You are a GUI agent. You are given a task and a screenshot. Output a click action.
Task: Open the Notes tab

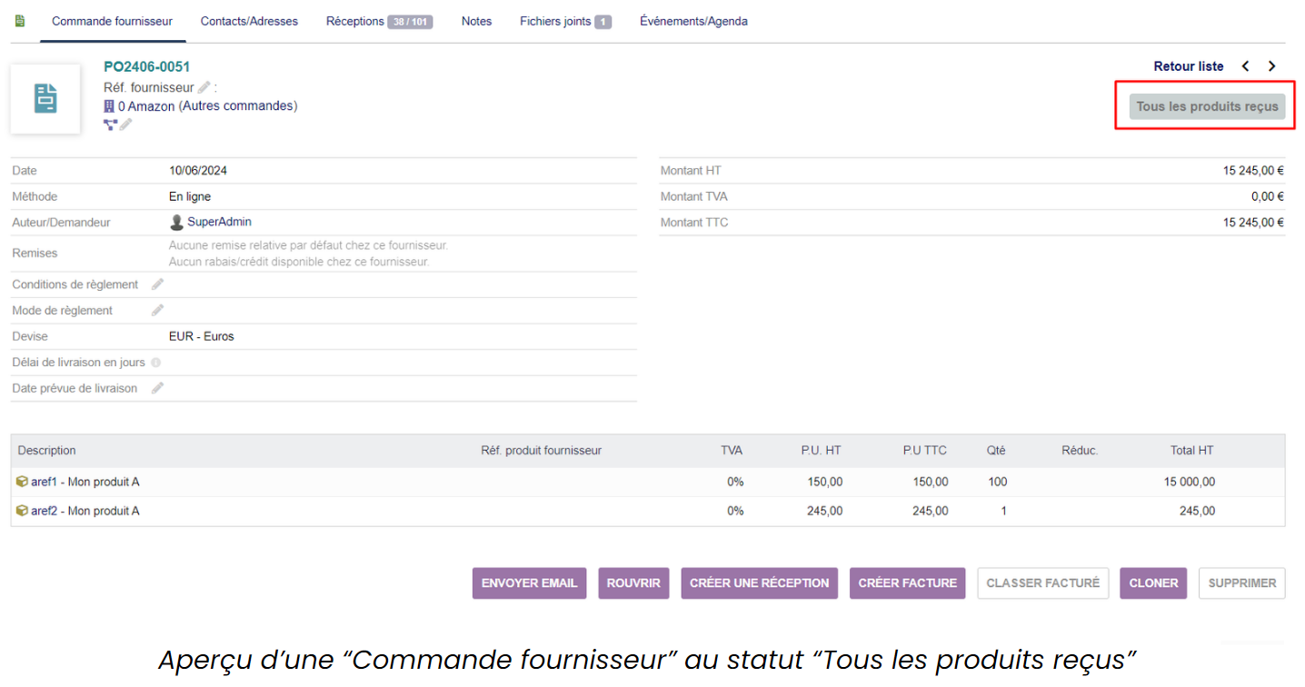pos(476,21)
